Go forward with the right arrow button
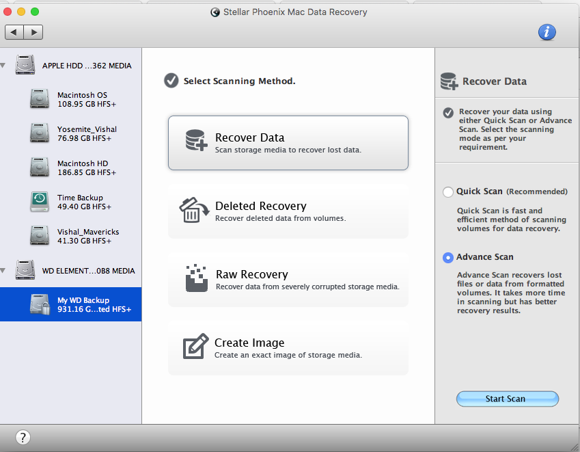The image size is (580, 452). 33,32
